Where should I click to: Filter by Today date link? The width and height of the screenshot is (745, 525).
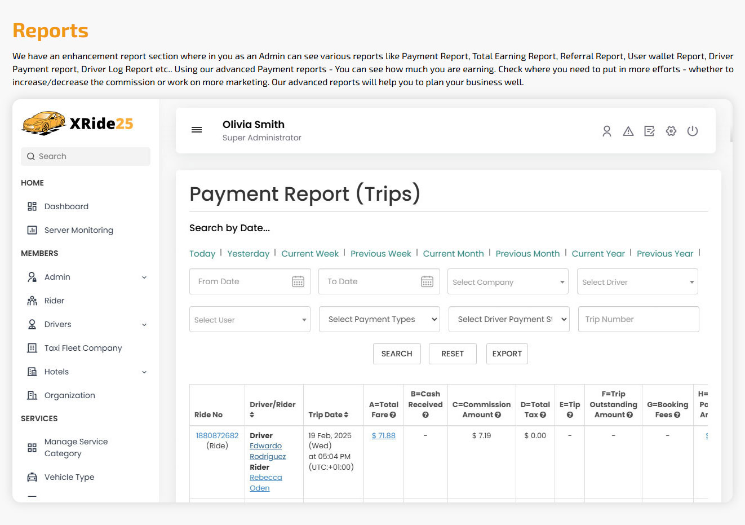[202, 254]
